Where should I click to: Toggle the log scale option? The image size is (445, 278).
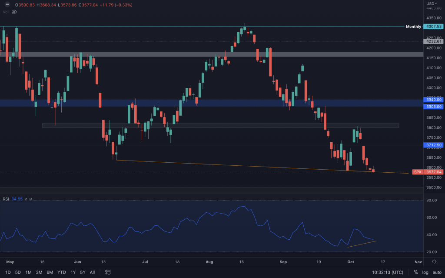point(425,272)
